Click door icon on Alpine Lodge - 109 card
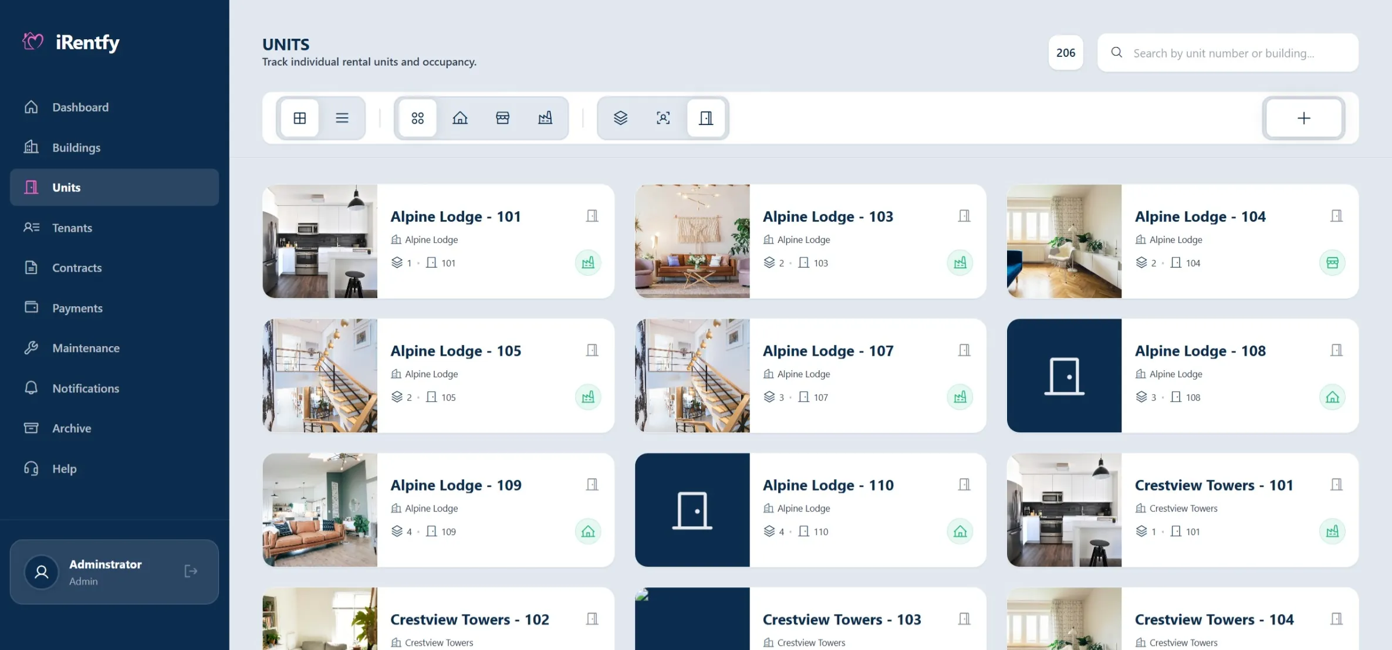The image size is (1392, 650). [592, 485]
